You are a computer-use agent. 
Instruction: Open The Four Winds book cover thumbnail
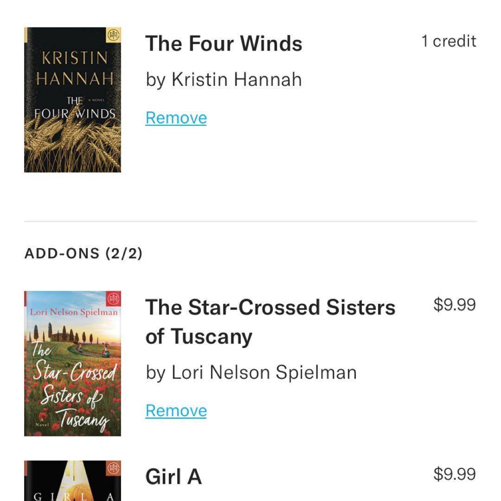(72, 100)
